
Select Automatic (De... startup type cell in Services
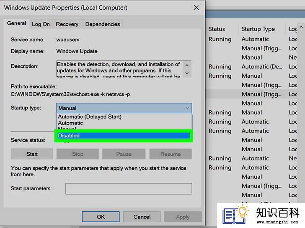[x=261, y=67]
